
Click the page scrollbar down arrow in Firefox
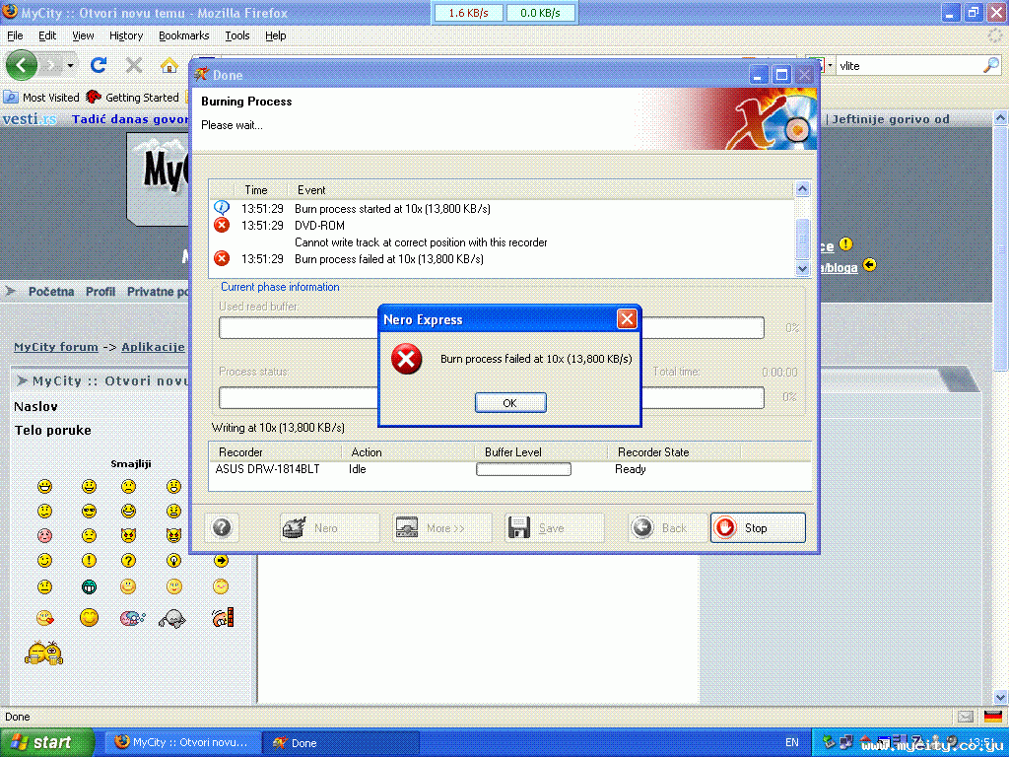click(1001, 697)
